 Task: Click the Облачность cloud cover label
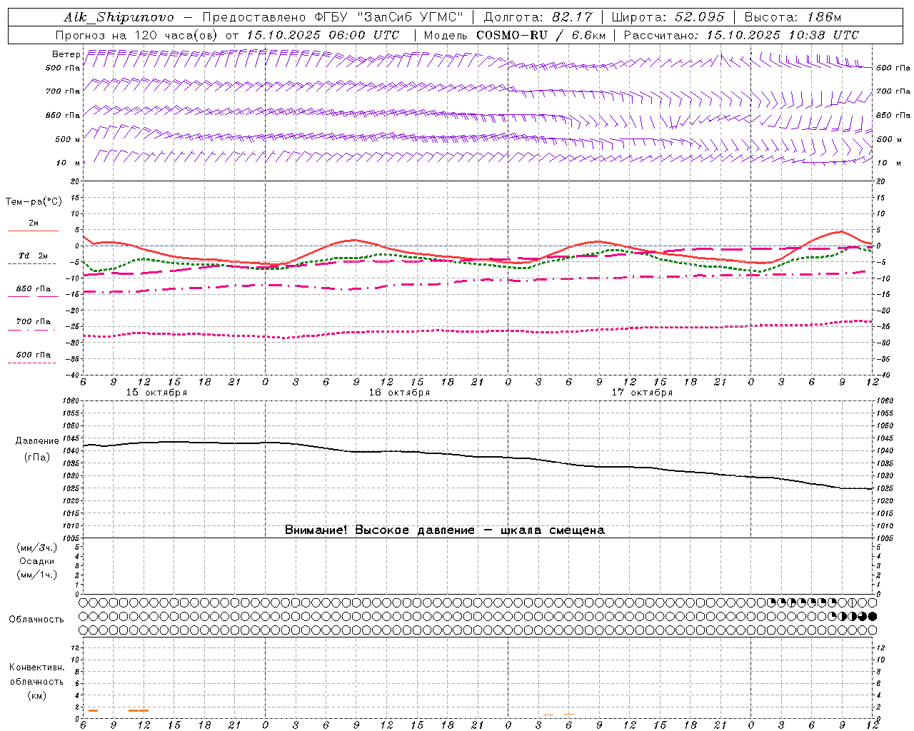pyautogui.click(x=36, y=620)
